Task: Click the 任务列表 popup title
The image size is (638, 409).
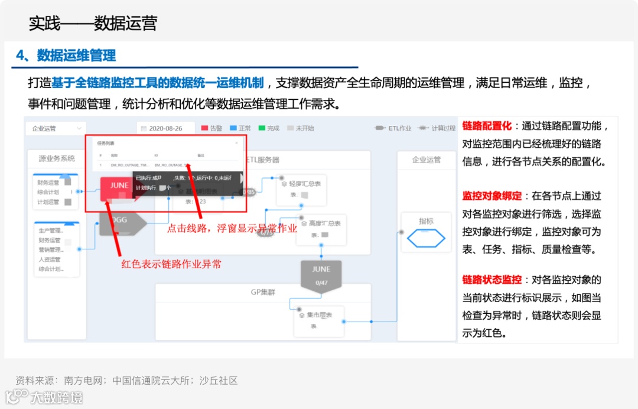Action: pyautogui.click(x=106, y=143)
